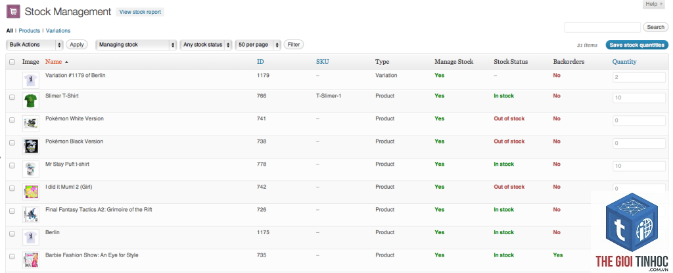673x273 pixels.
Task: Click the Search button
Action: coord(655,27)
